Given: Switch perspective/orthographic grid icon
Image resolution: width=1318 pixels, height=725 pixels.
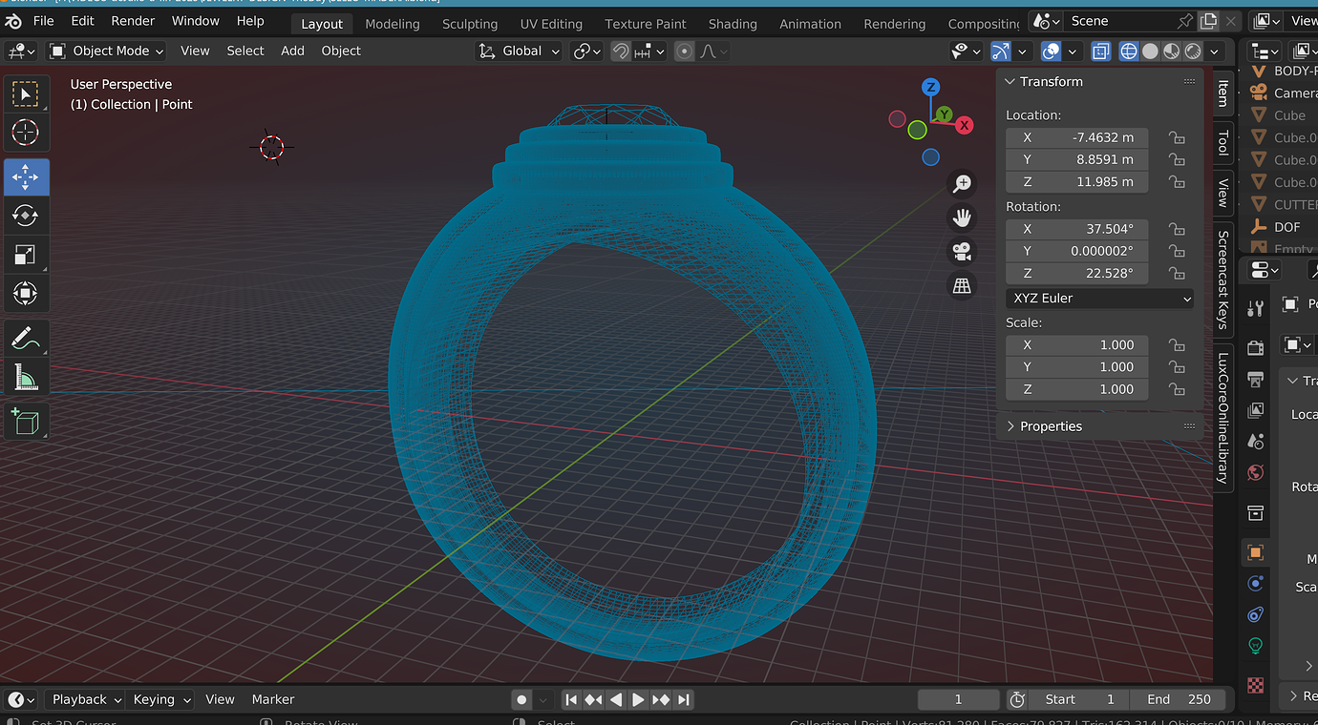Looking at the screenshot, I should click(962, 285).
